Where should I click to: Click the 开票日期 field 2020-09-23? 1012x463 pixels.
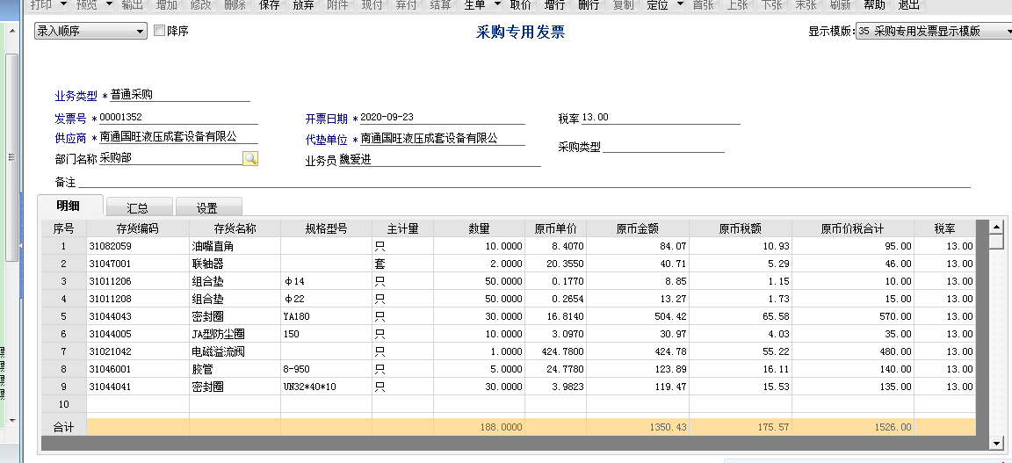pyautogui.click(x=442, y=118)
